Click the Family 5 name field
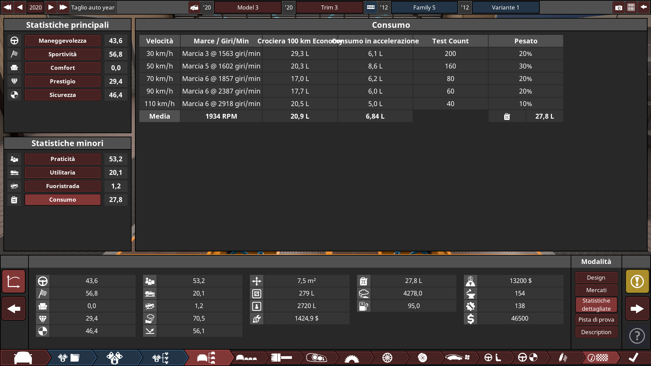 coord(424,7)
